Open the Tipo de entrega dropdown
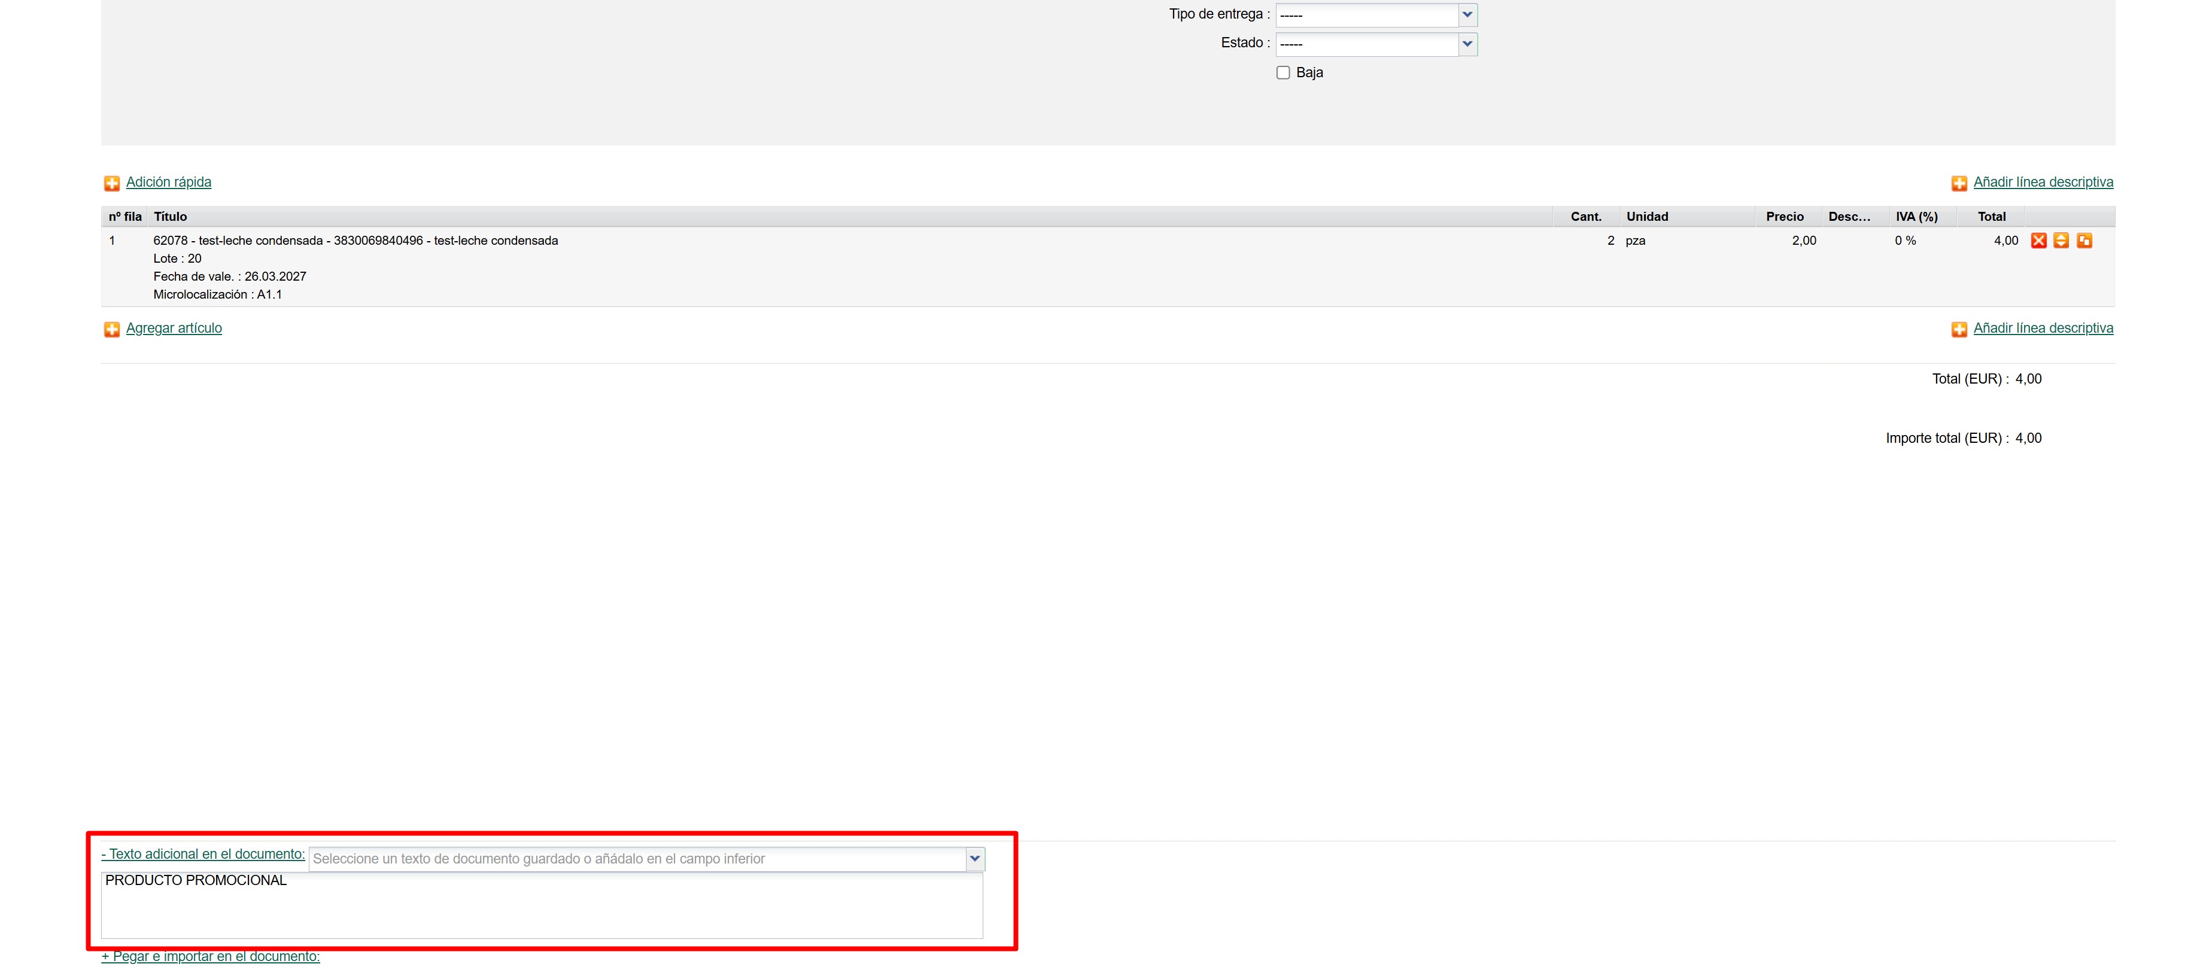The image size is (2194, 979). (x=1467, y=16)
